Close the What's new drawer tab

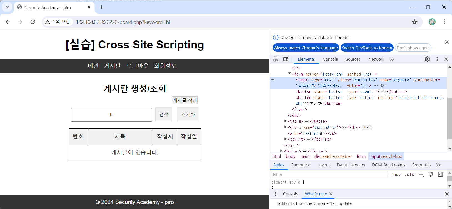(x=331, y=194)
